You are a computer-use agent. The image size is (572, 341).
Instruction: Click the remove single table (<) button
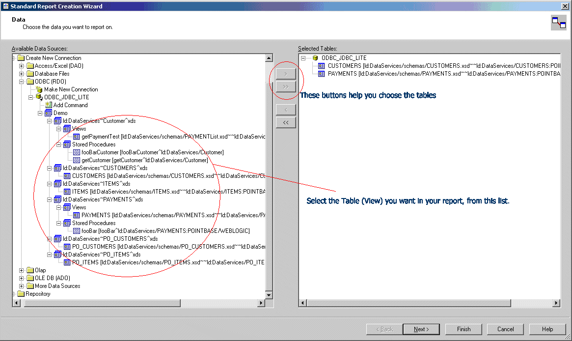[x=286, y=110]
